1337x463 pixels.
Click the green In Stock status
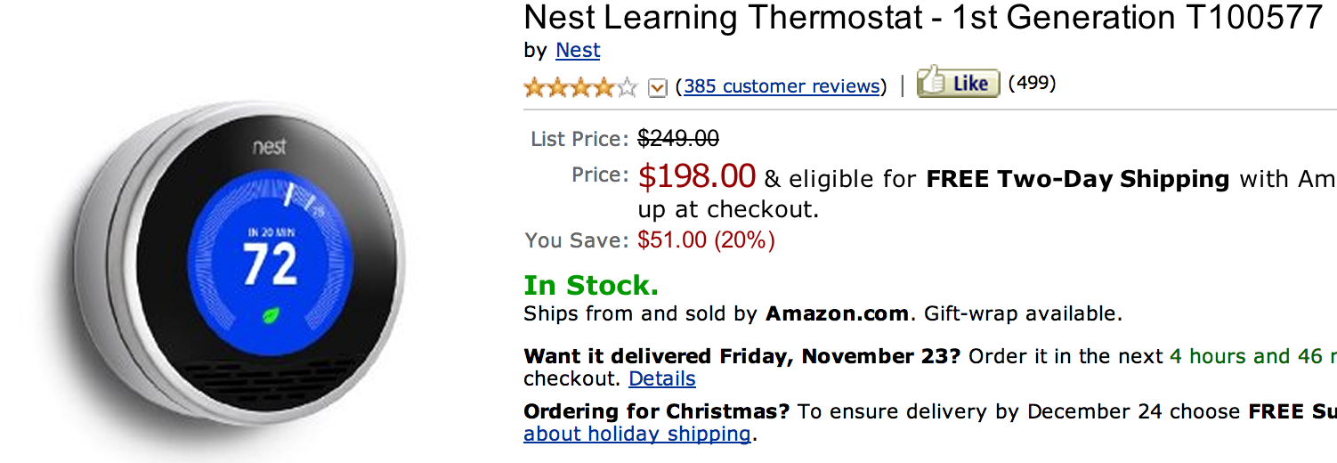coord(591,286)
